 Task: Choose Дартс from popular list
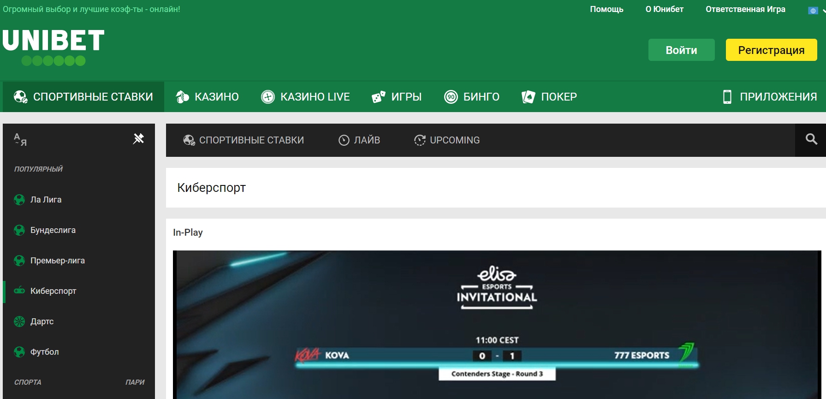[x=42, y=322]
